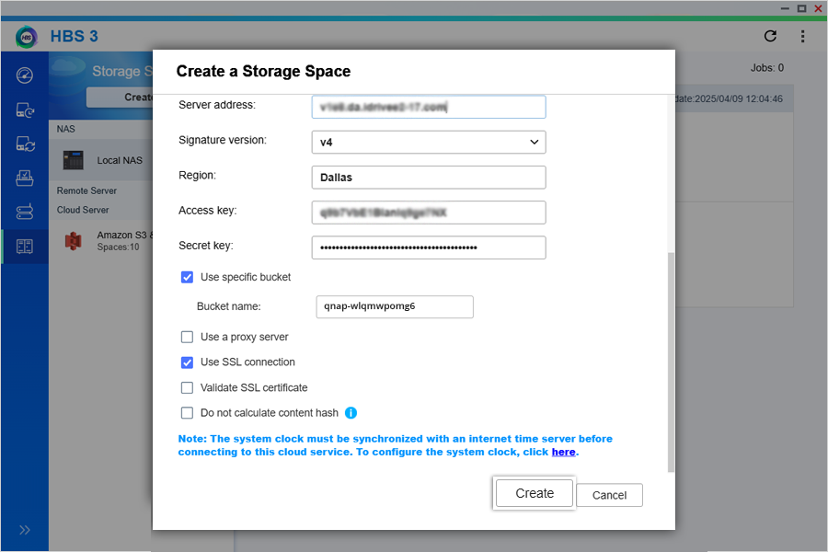Open the Backup & Restore sidebar icon
The width and height of the screenshot is (828, 552).
(25, 110)
